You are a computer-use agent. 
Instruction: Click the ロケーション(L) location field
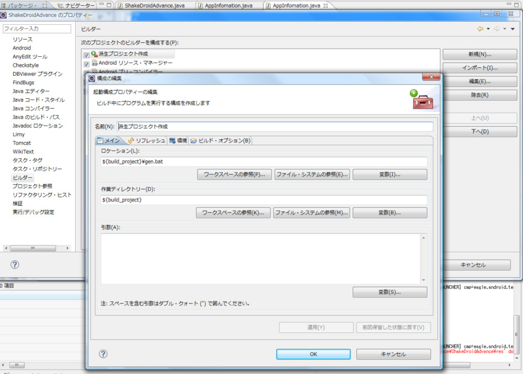click(x=264, y=161)
